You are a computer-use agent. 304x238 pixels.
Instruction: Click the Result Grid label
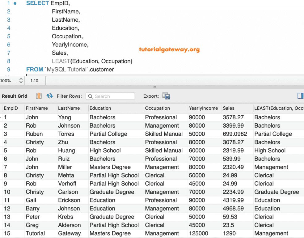tap(15, 96)
